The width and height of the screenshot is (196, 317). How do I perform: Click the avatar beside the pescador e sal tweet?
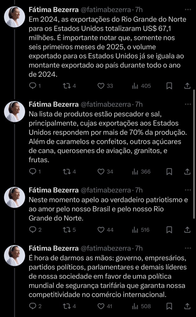click(15, 111)
